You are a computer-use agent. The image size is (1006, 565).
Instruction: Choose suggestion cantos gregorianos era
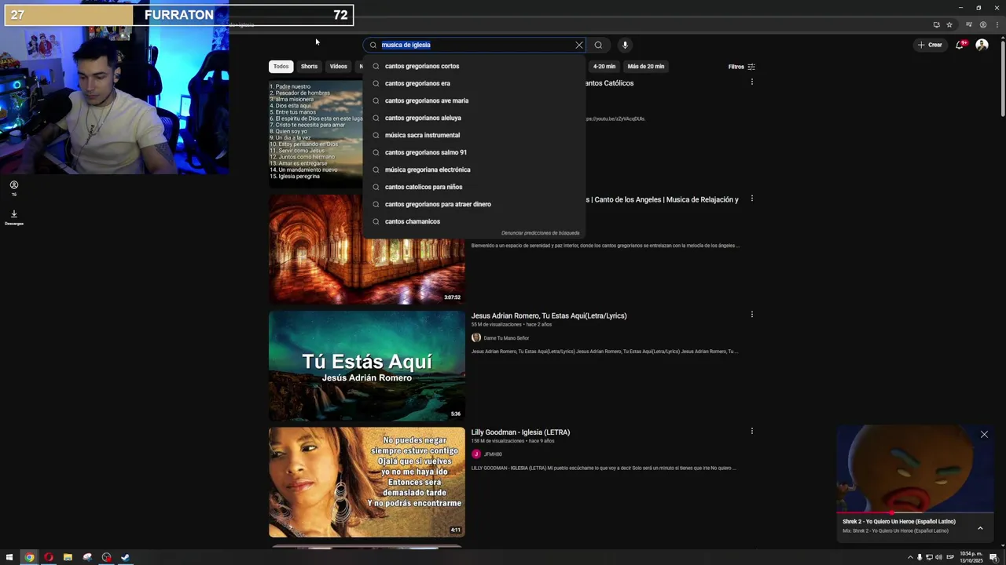tap(474, 83)
